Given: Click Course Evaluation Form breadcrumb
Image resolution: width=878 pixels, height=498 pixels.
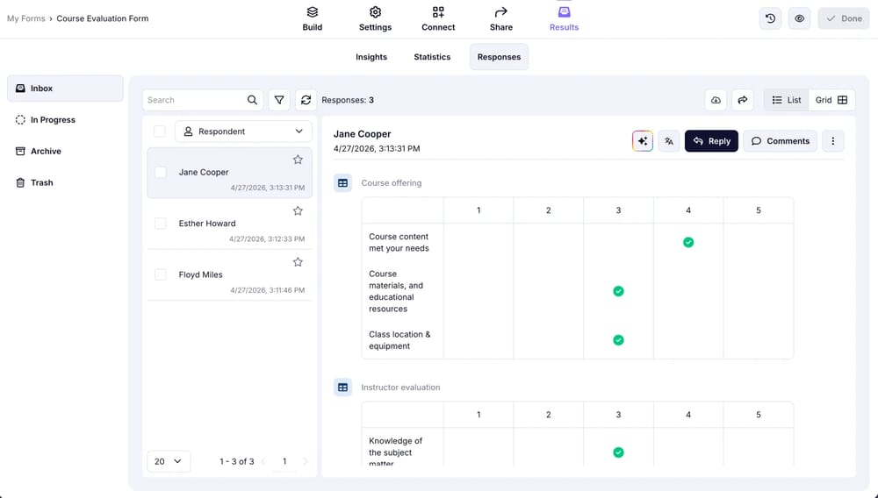Looking at the screenshot, I should point(103,18).
